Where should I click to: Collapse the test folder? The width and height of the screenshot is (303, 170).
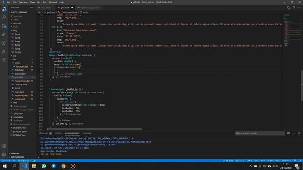15,103
